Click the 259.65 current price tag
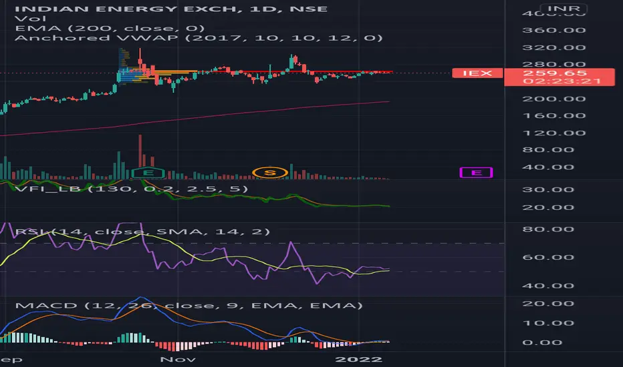Screen dimensions: 623x367 click(555, 73)
